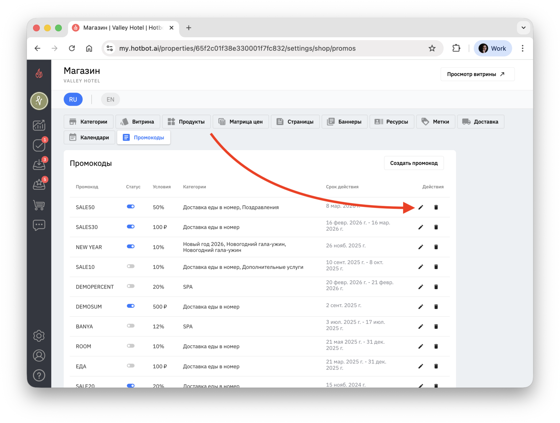Open the Work profile menu
The height and width of the screenshot is (423, 560).
click(493, 48)
